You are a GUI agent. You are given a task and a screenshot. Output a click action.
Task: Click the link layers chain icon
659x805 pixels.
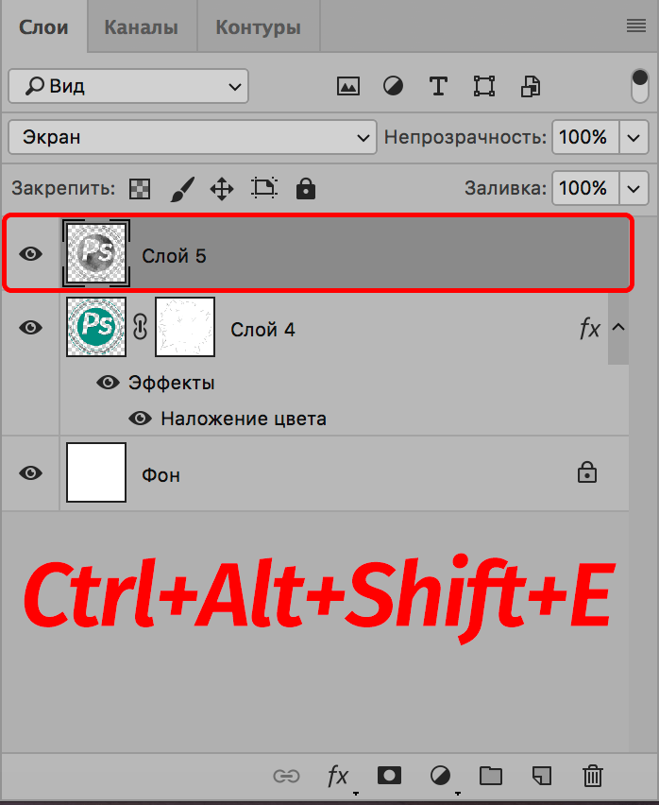point(286,776)
